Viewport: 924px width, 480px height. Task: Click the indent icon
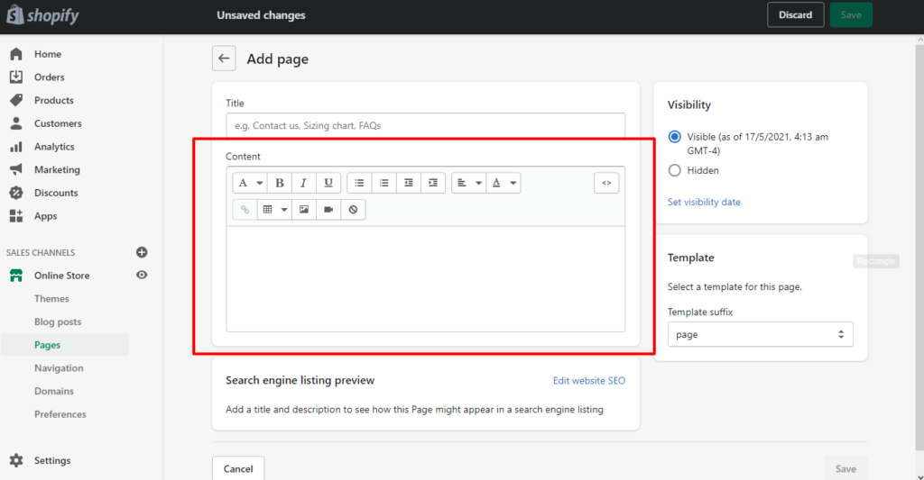click(x=433, y=183)
